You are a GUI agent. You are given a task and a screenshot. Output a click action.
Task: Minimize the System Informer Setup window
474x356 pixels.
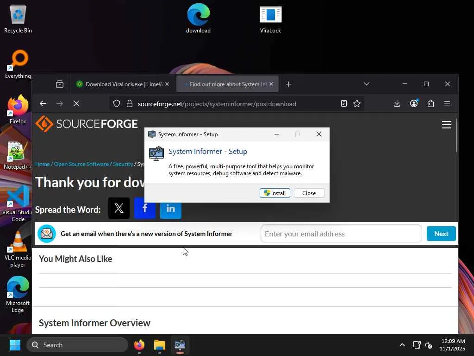277,134
